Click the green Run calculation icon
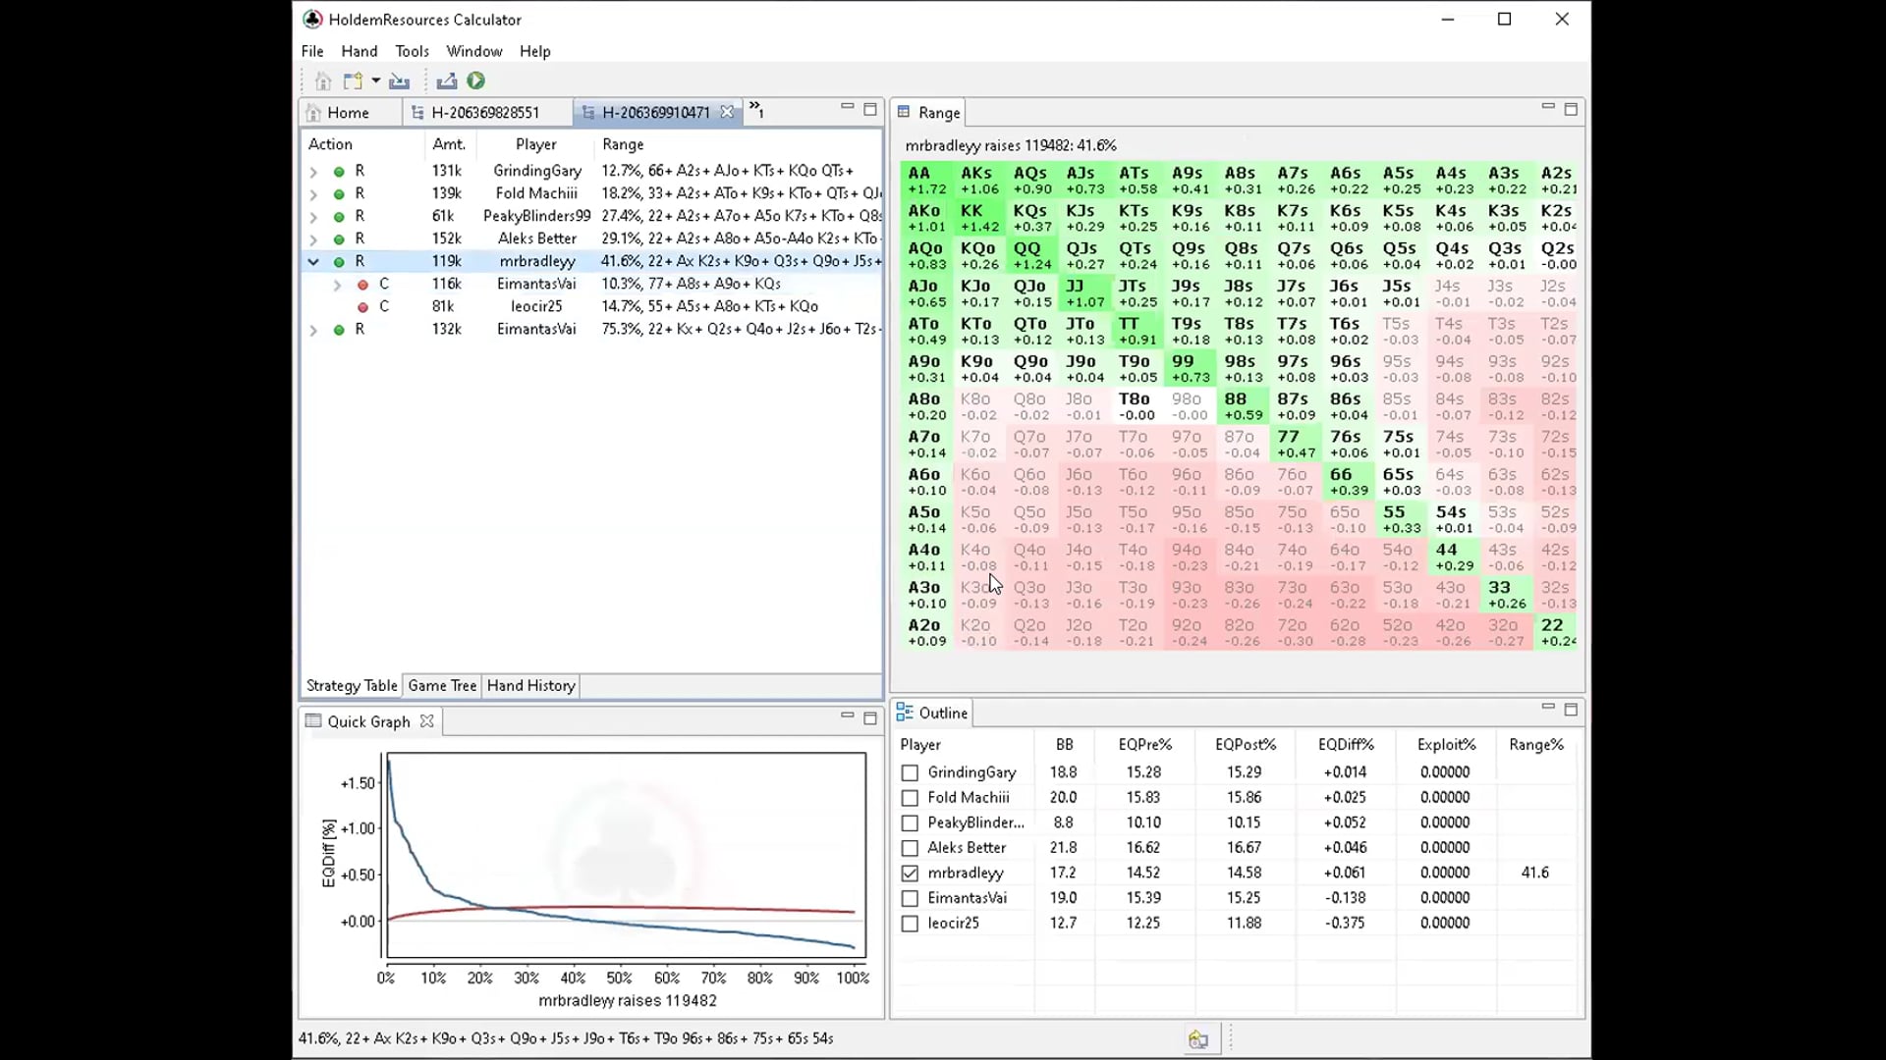The image size is (1886, 1060). (476, 81)
